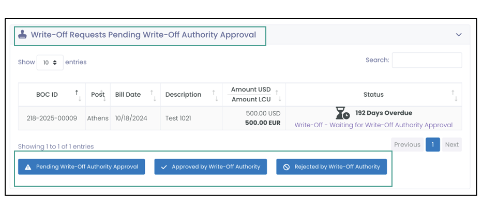The image size is (483, 210).
Task: Sort by Status column arrows
Action: pyautogui.click(x=455, y=95)
